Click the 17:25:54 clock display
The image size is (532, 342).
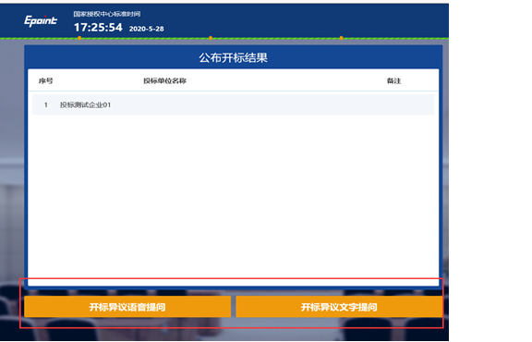(98, 27)
